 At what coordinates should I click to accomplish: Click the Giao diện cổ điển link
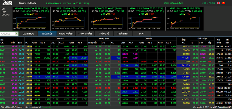pos(173,3)
